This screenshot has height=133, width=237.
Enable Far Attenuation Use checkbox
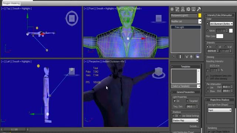pyautogui.click(x=208, y=87)
